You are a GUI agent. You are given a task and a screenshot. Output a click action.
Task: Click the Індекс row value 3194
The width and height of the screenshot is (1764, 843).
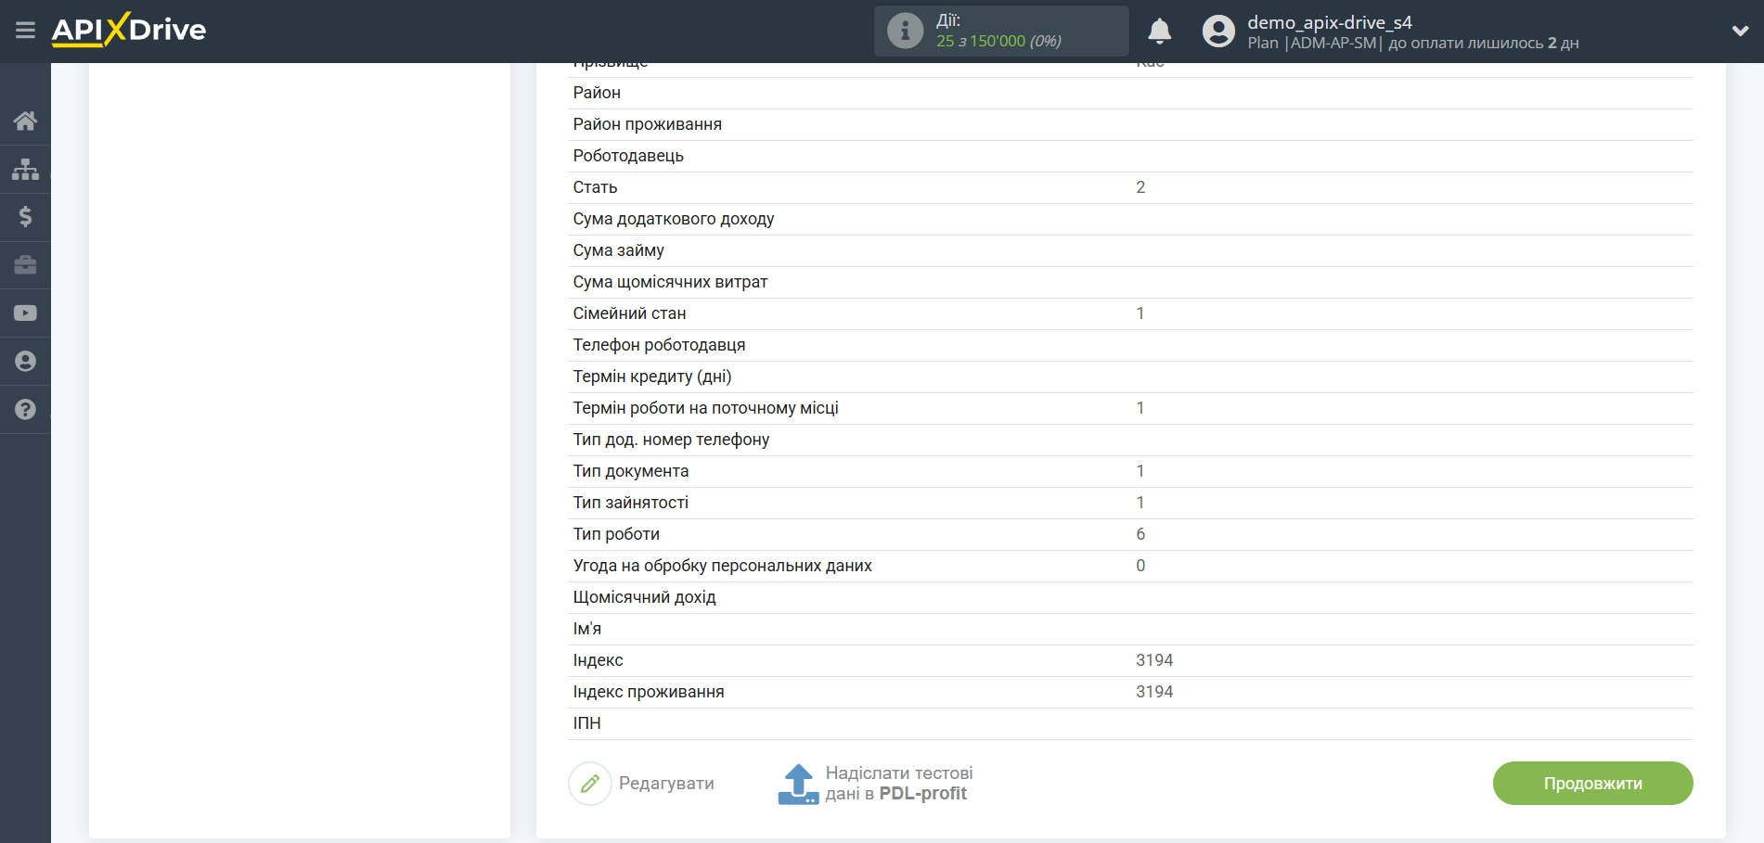click(1154, 660)
